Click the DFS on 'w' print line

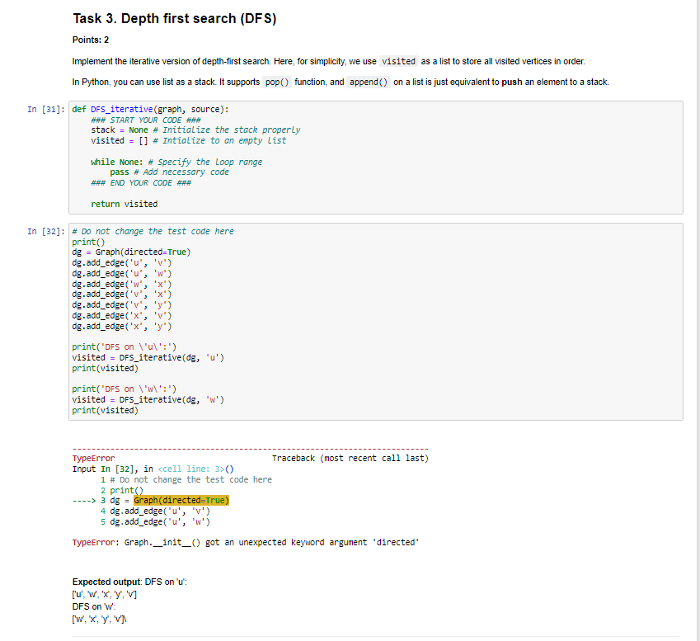coord(124,389)
